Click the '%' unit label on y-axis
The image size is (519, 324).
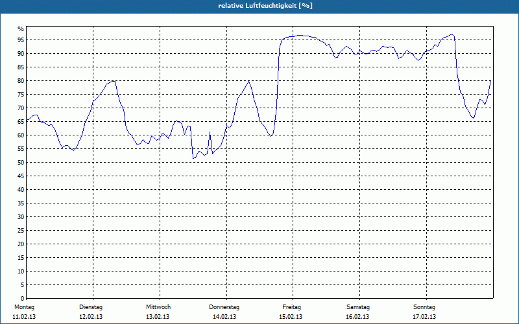click(x=21, y=29)
